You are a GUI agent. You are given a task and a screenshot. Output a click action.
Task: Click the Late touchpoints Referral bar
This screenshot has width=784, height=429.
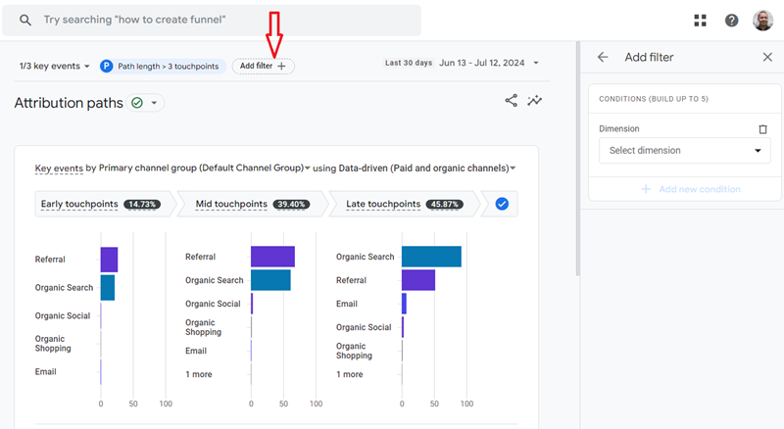pos(418,280)
